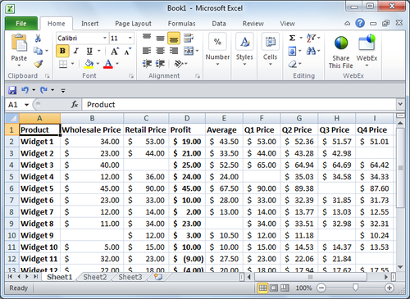Viewport: 410px width, 299px height.
Task: Click the Cut scissors icon
Action: (38, 38)
